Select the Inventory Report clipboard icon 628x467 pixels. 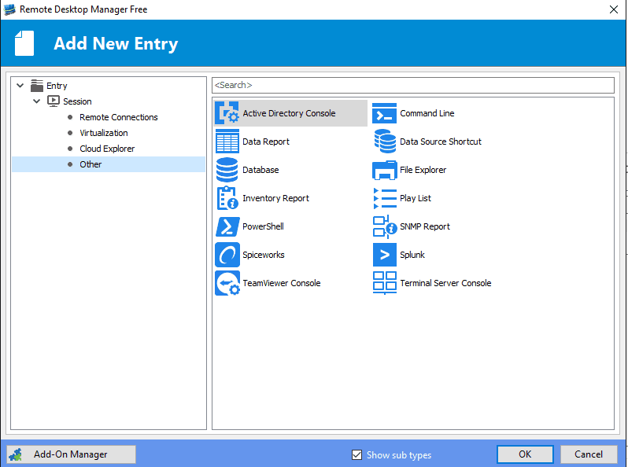pyautogui.click(x=227, y=198)
